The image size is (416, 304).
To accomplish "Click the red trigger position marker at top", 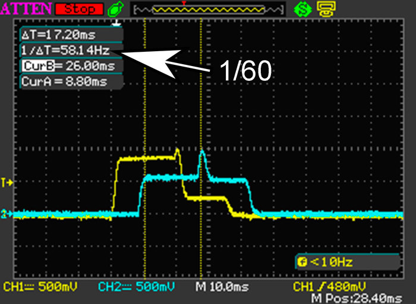I will coord(185,4).
